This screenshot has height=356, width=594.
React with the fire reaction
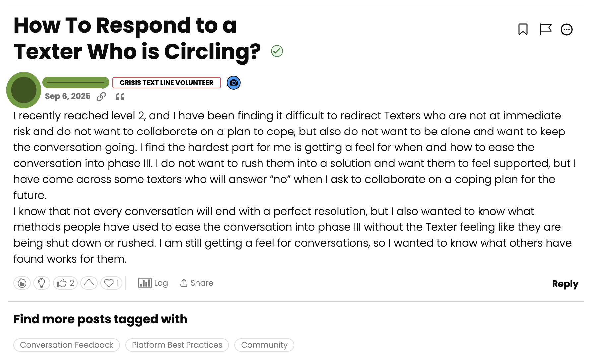tap(22, 283)
